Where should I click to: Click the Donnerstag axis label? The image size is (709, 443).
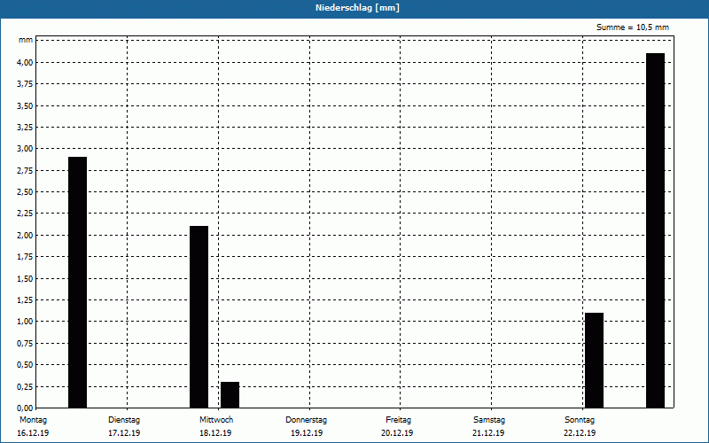pos(306,420)
